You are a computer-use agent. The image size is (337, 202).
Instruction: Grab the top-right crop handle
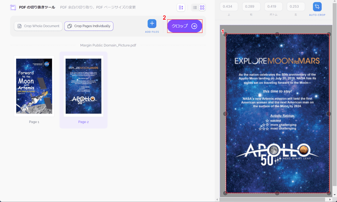(329, 34)
